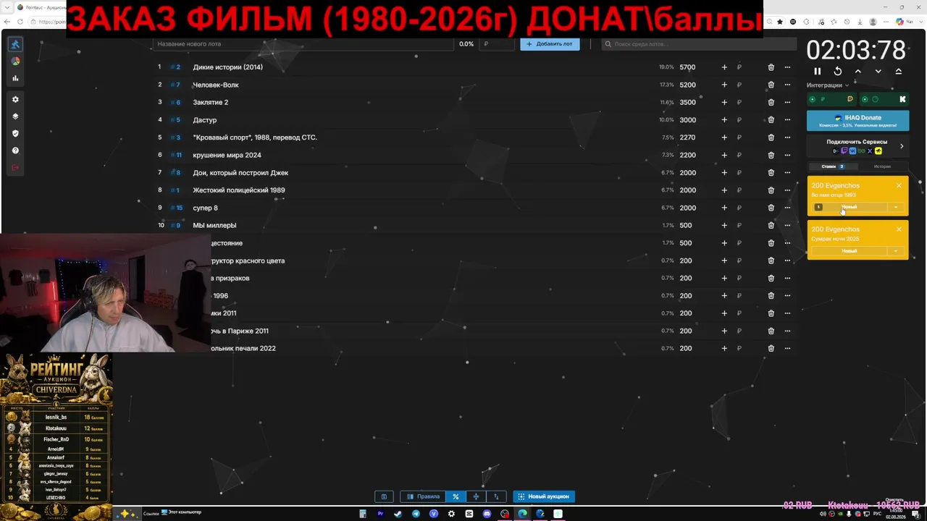Add amount to 'Заклятие 2' lot
927x521 pixels.
[x=724, y=102]
